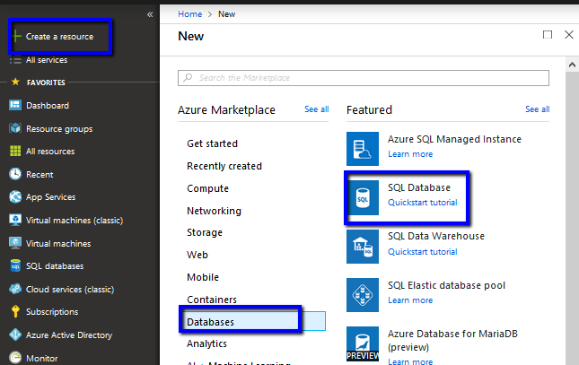Open the Azure SQL Managed Instance icon

(x=363, y=148)
